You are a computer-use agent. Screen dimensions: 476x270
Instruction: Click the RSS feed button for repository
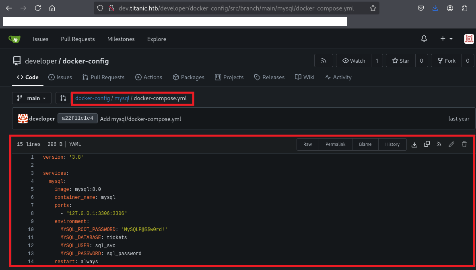tap(324, 61)
